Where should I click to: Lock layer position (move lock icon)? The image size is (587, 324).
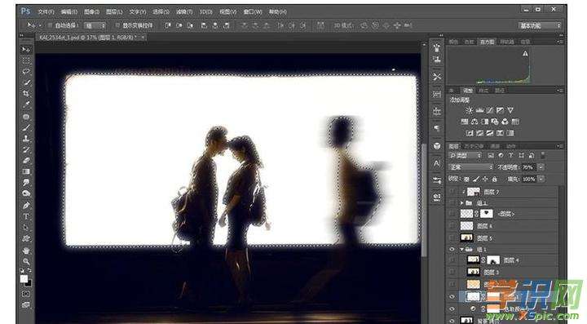tap(485, 179)
